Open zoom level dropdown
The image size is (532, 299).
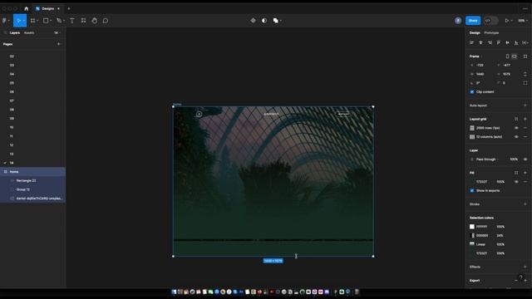pyautogui.click(x=523, y=21)
